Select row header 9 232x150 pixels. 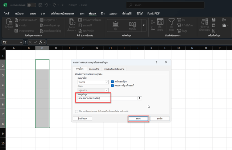[3, 134]
